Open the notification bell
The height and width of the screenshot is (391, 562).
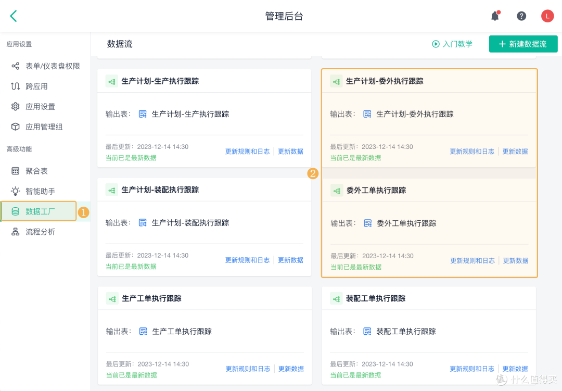point(495,16)
